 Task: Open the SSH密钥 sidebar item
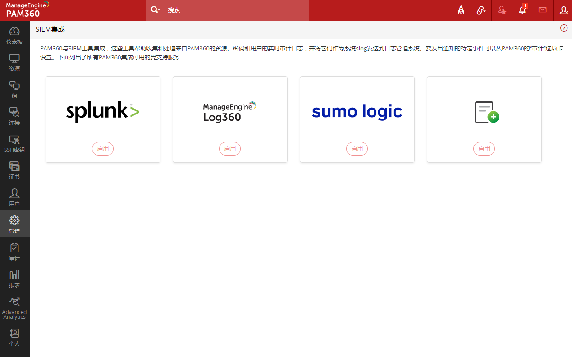14,144
